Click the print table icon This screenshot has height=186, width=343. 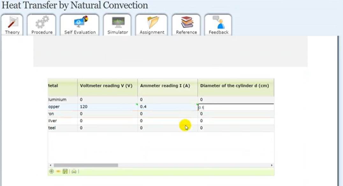(74, 172)
